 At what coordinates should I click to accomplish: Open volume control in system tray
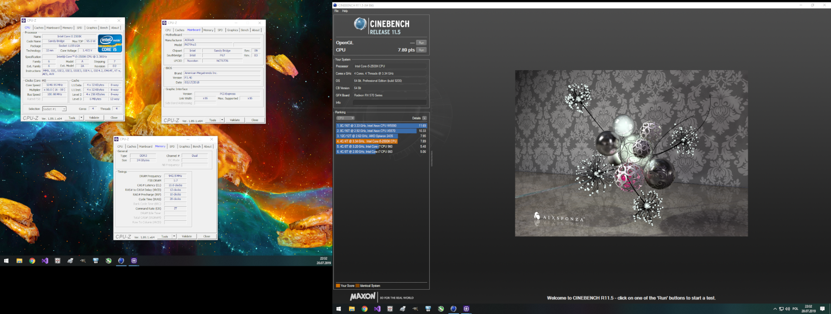(787, 309)
